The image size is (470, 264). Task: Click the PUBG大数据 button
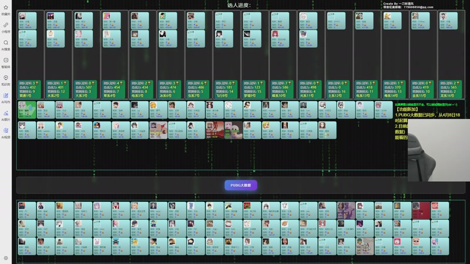tap(241, 185)
